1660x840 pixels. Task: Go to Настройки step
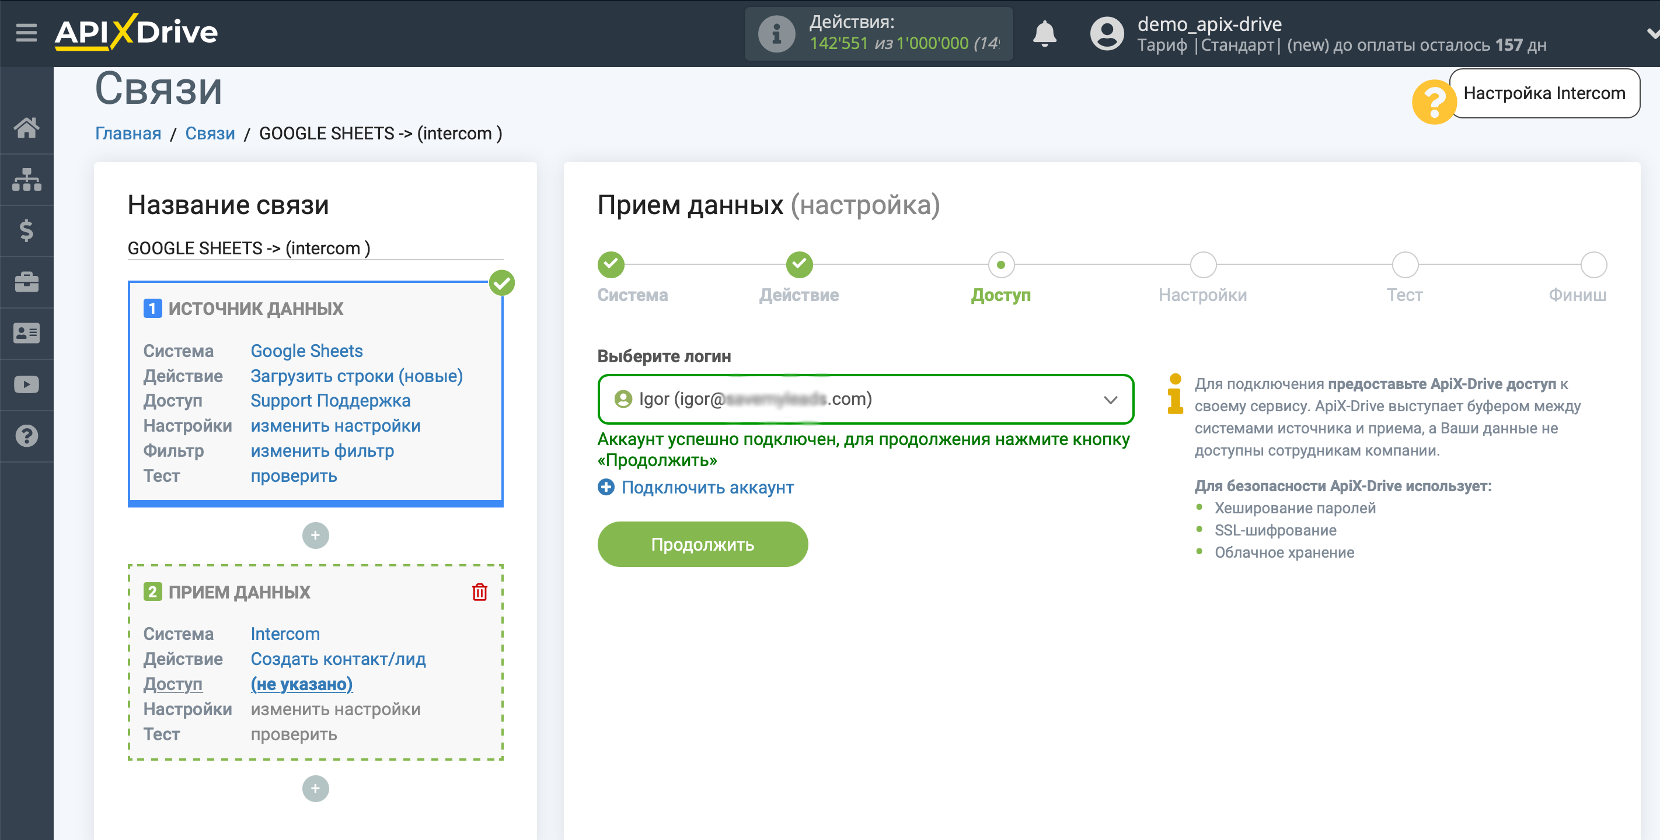pyautogui.click(x=1202, y=264)
